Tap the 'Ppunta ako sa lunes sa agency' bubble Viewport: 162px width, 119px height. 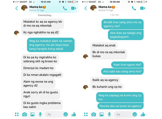[x=121, y=106]
